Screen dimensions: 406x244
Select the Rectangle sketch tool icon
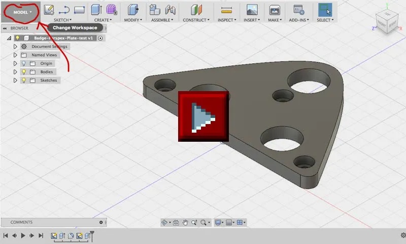[x=79, y=10]
